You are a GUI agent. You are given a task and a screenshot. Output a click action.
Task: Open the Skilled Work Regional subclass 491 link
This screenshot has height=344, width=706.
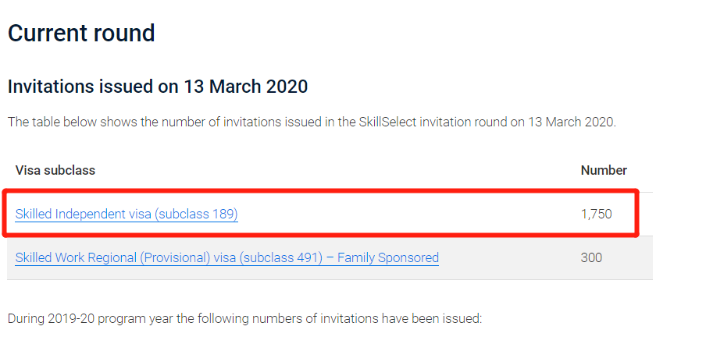coord(227,257)
